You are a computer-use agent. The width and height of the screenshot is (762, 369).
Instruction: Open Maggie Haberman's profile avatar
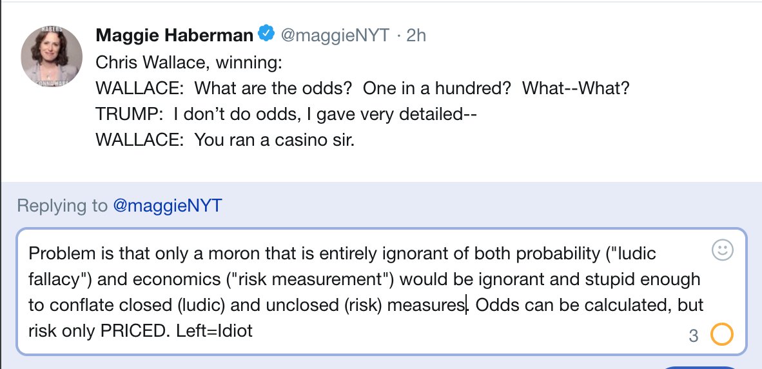52,57
